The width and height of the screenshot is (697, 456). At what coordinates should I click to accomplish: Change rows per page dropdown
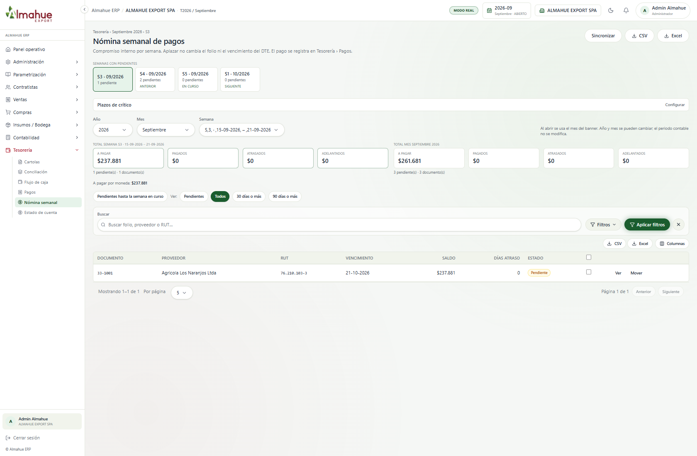(x=182, y=293)
